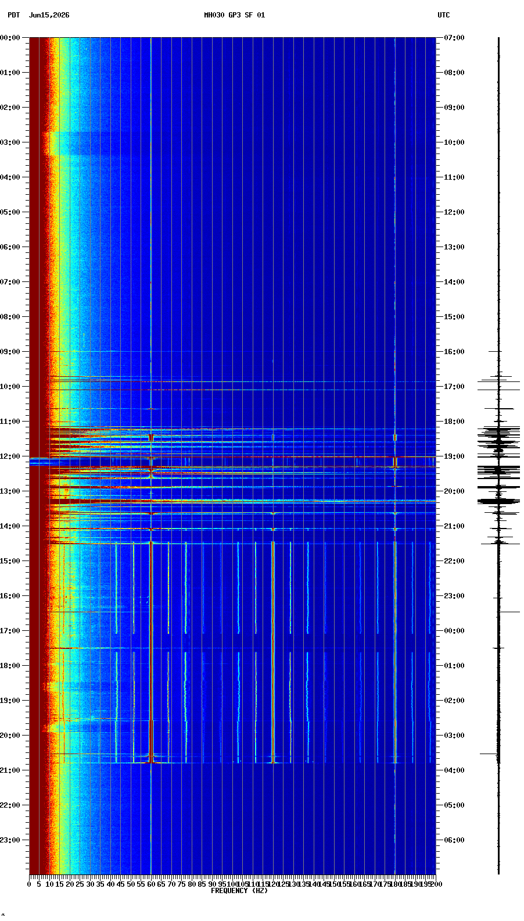Select the 05:00 label on PDT axis
The height and width of the screenshot is (921, 524).
pos(10,212)
